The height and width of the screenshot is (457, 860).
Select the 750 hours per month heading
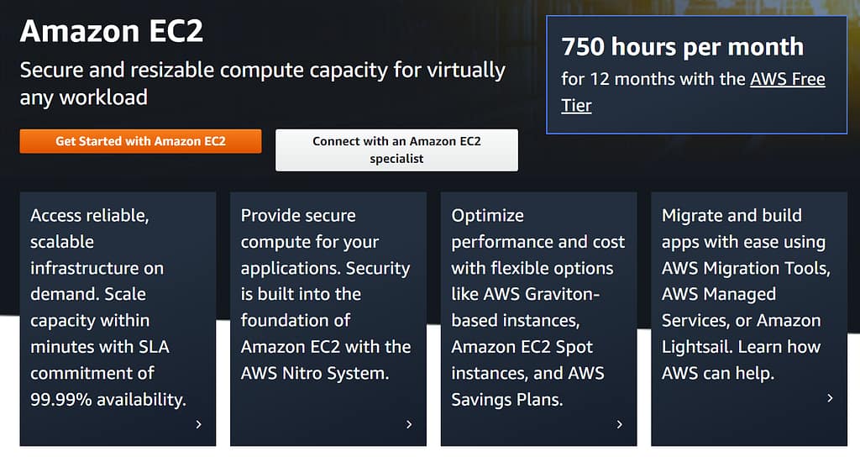click(x=682, y=47)
